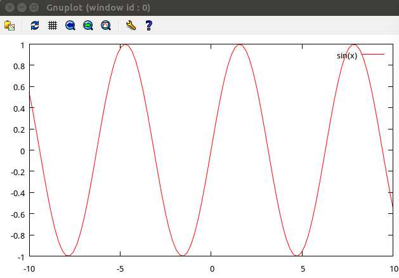Click the y-axis label -0.6
Viewport: 399px width, 278px height.
(x=18, y=215)
